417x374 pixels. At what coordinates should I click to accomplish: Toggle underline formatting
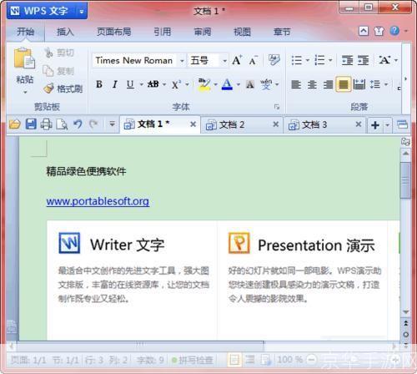pyautogui.click(x=130, y=84)
